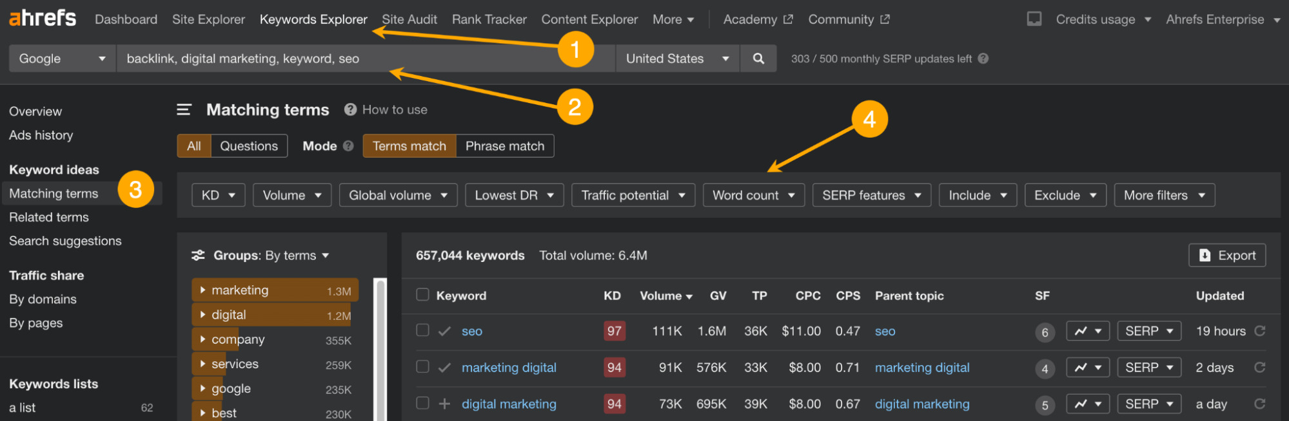Open the seo Parent topic link
This screenshot has width=1289, height=421.
click(885, 331)
